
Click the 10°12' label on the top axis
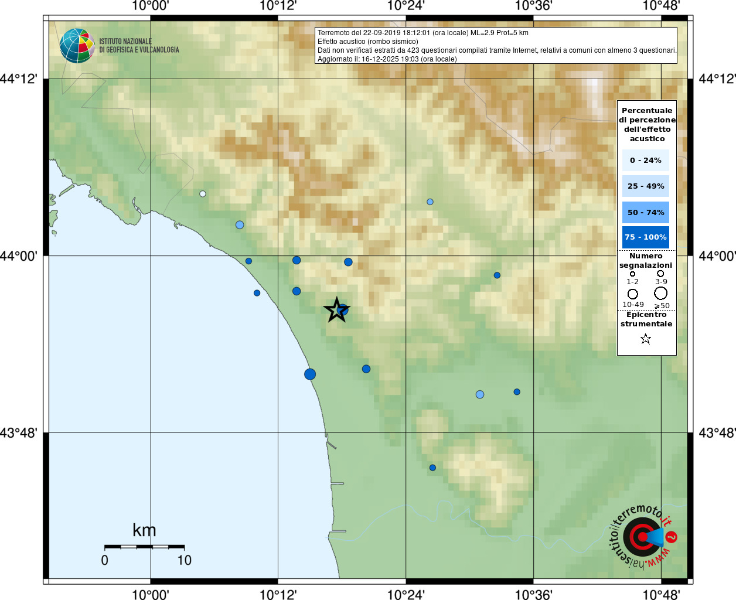click(278, 6)
